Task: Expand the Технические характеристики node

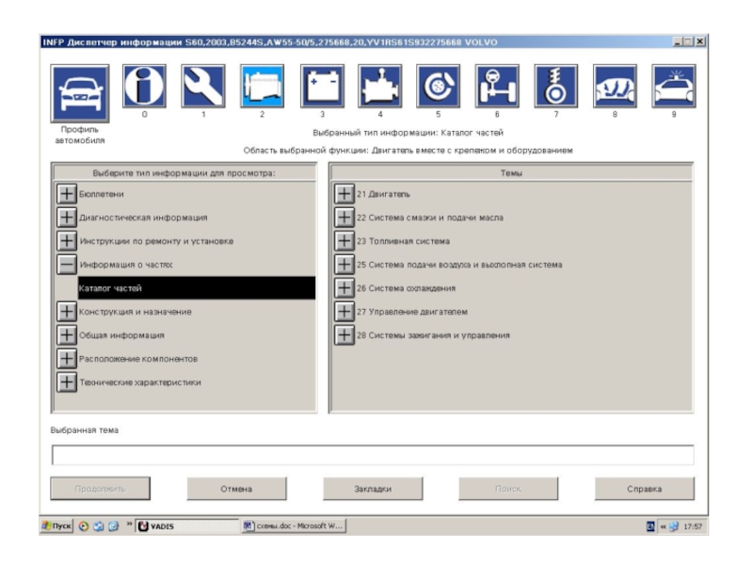Action: (67, 382)
